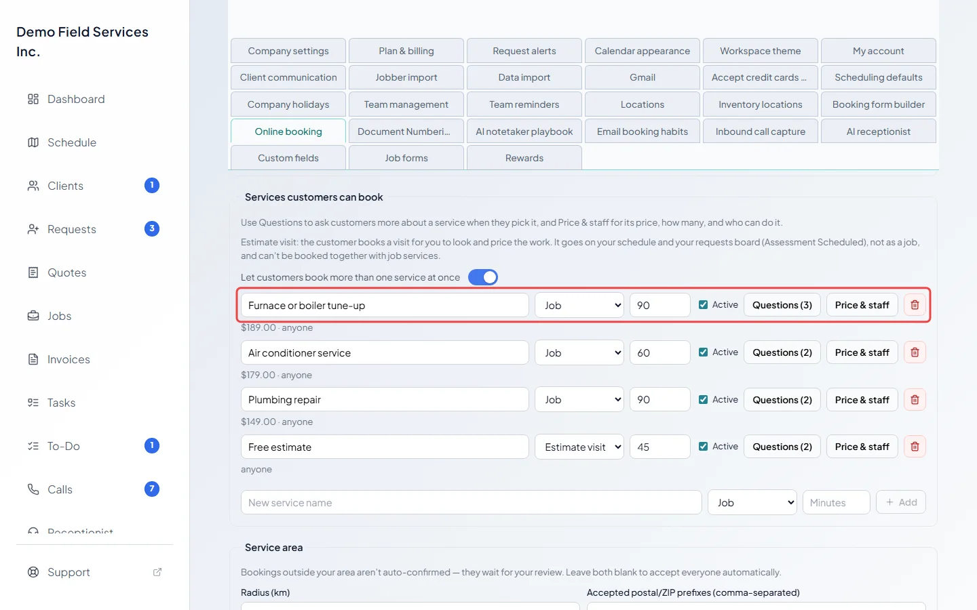
Task: Delete the Furnace or boiler tune-up service
Action: (915, 305)
